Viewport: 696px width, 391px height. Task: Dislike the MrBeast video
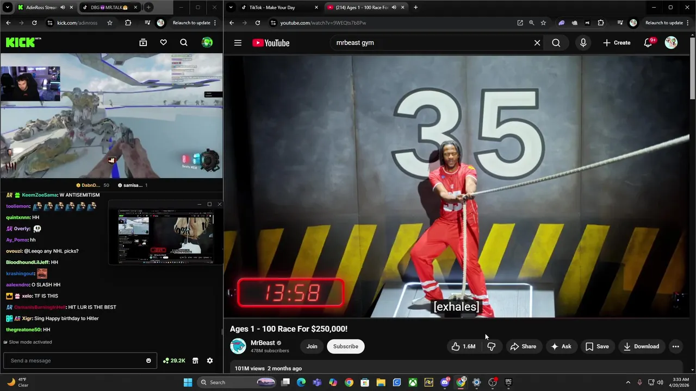(x=492, y=346)
